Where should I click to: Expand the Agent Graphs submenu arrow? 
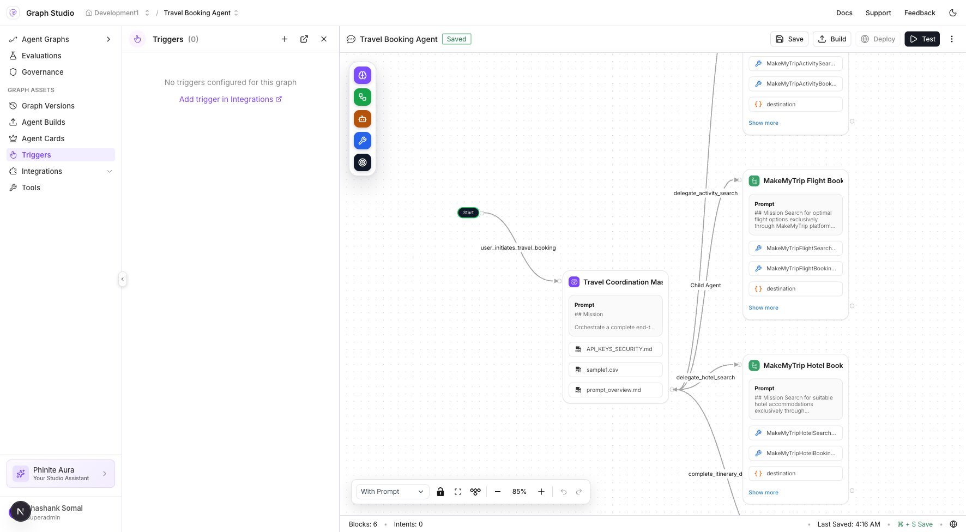pos(108,39)
